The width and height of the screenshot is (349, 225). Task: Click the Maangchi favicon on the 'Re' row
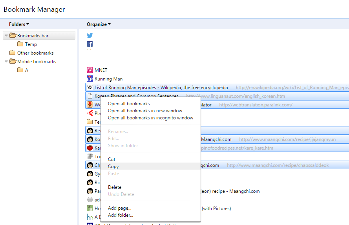(x=90, y=131)
